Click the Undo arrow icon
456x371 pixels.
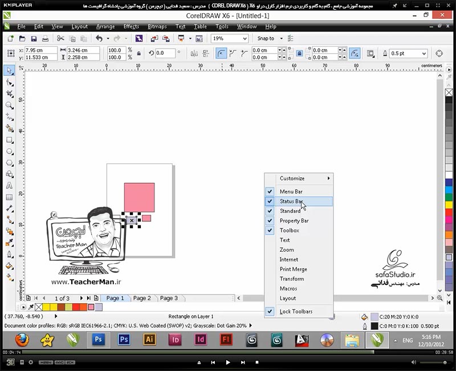coord(99,38)
